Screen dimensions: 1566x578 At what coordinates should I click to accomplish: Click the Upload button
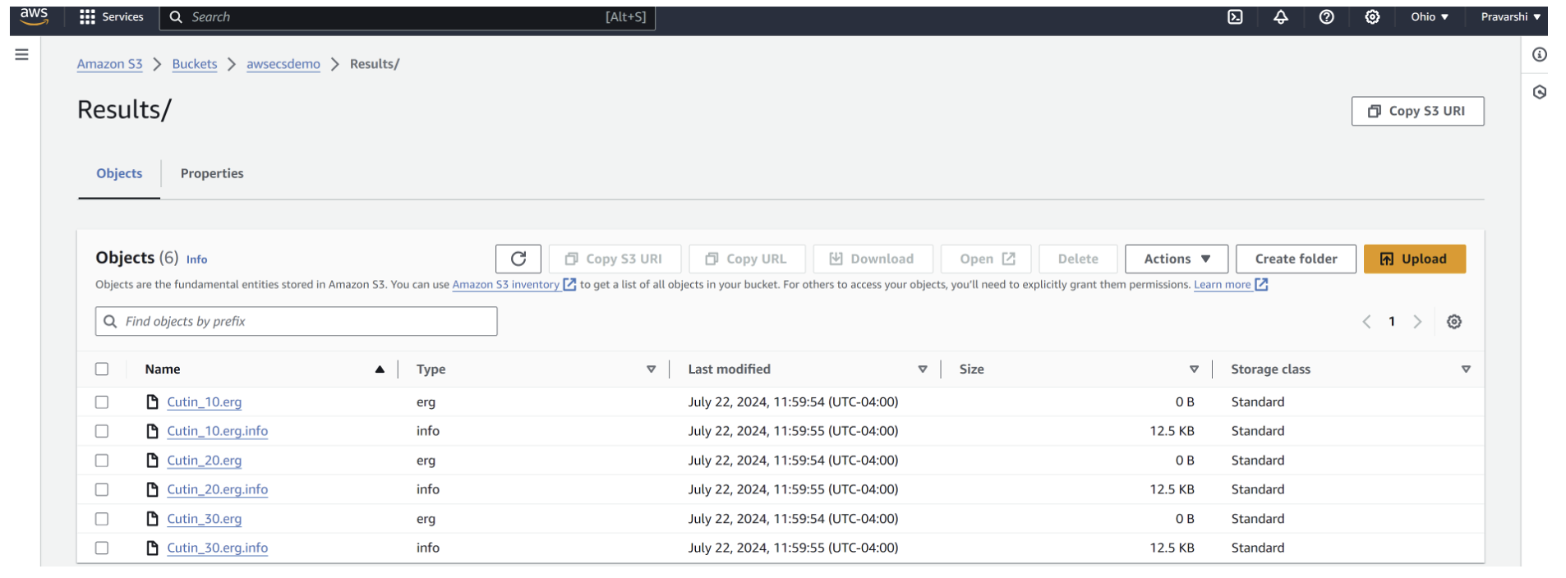click(x=1415, y=259)
